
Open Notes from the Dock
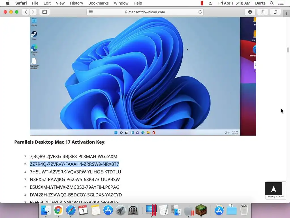point(96,210)
